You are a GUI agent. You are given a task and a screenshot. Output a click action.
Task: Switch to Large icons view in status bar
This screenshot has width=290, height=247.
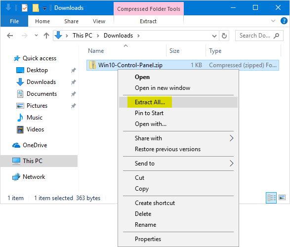tap(282, 198)
